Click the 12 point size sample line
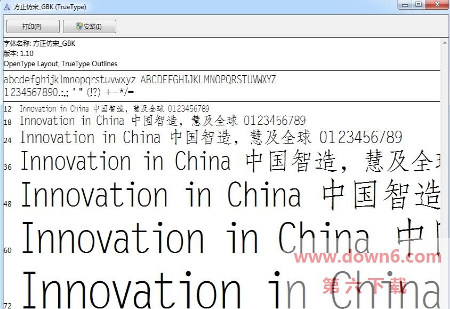The image size is (450, 309). click(114, 108)
